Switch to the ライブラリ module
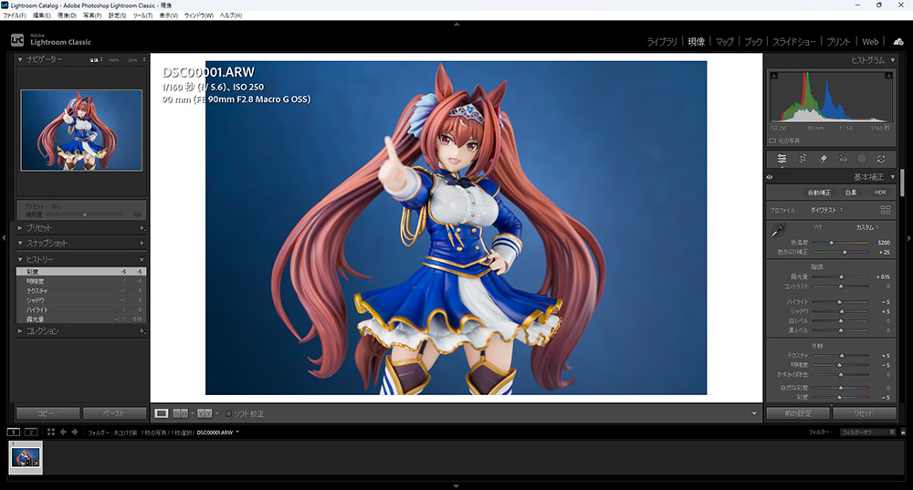Screen dimensions: 913x490 click(662, 42)
